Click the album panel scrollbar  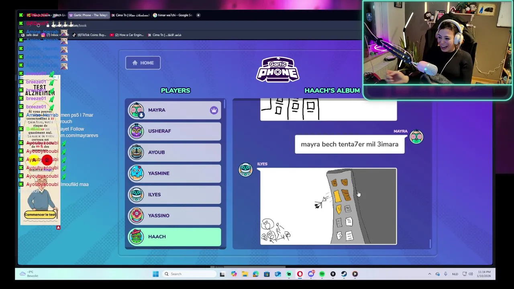tap(430, 244)
